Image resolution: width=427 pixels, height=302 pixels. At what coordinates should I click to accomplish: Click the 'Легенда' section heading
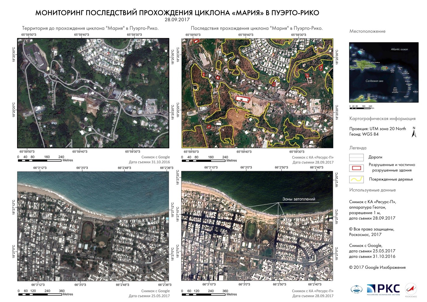click(358, 148)
